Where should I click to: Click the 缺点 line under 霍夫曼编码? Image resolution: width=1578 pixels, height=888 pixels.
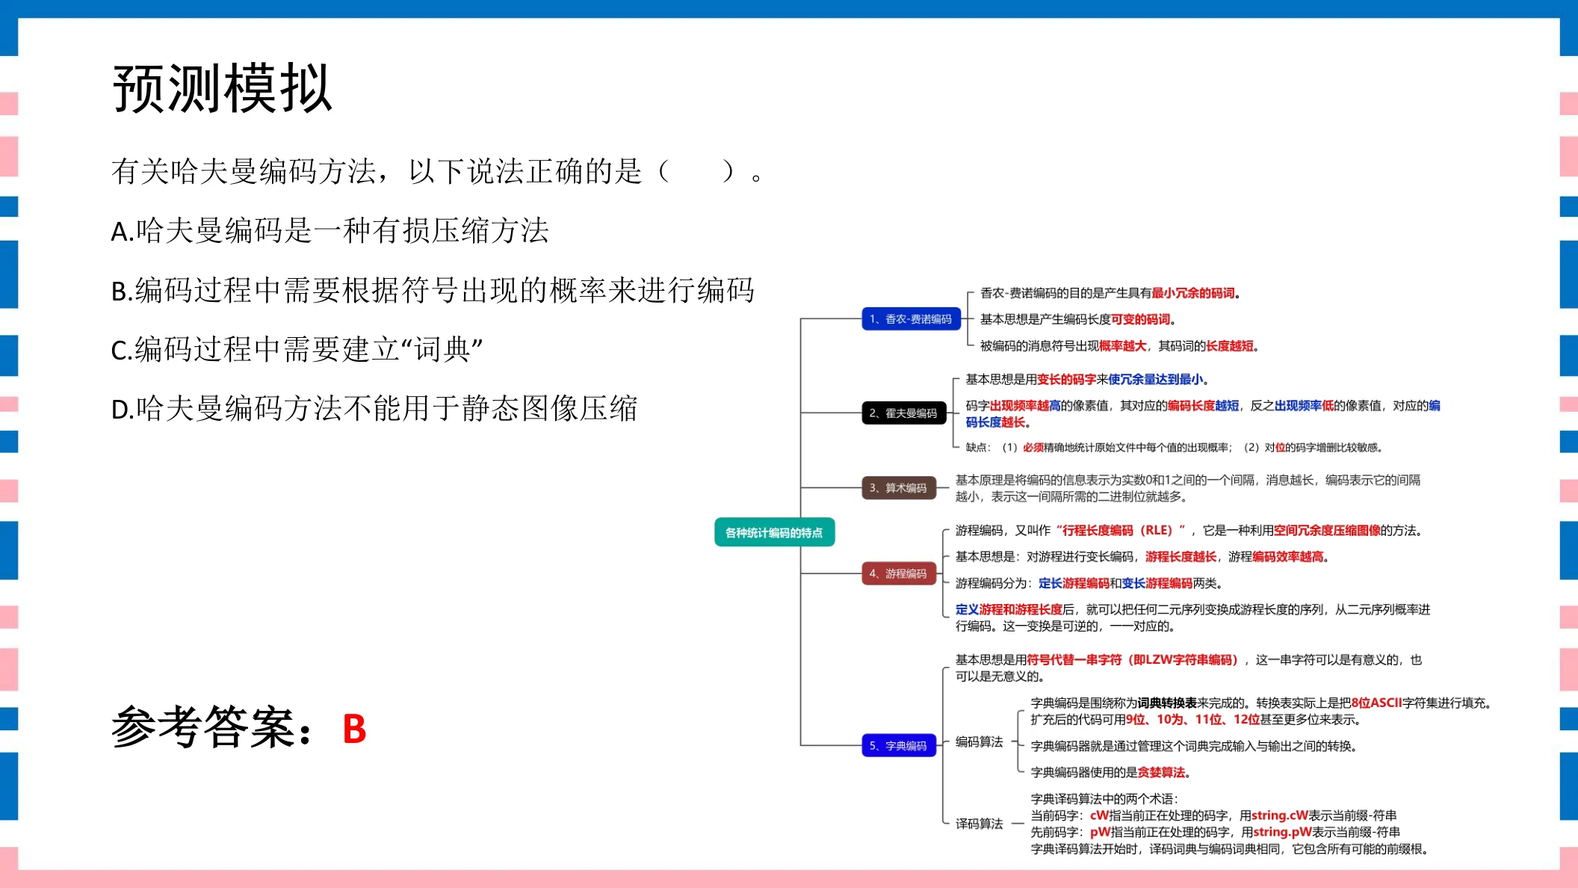[1175, 448]
